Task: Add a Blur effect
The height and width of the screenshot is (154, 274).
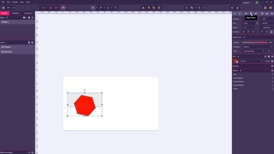Action: 272,74
